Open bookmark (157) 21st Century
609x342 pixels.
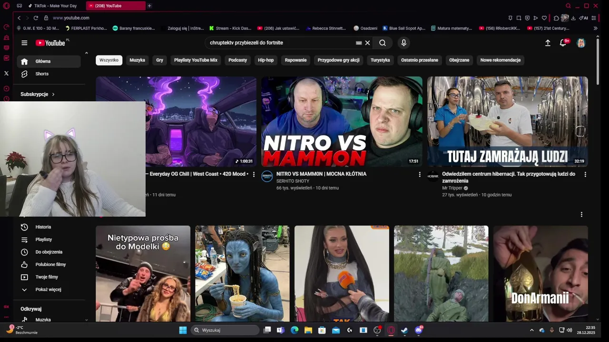pos(548,28)
